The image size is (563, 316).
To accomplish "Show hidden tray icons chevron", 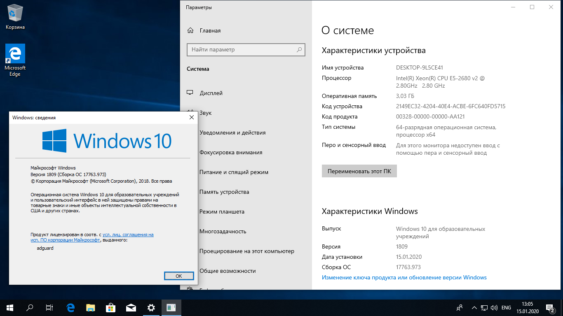I will pos(474,307).
